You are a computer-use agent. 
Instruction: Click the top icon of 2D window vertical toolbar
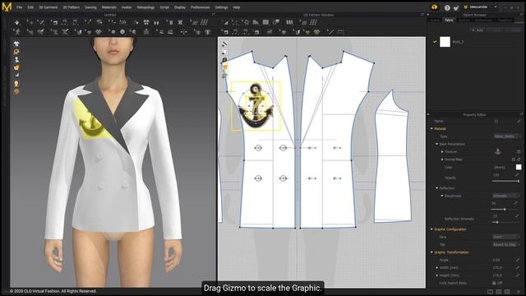[224, 44]
